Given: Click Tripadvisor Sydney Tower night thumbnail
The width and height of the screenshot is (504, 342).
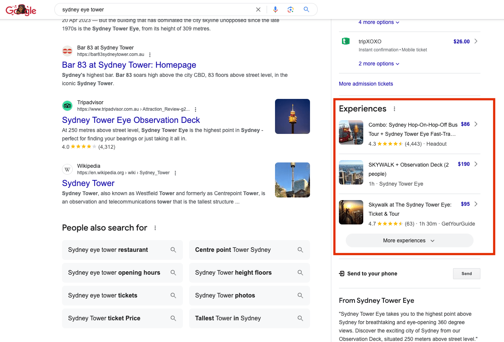Looking at the screenshot, I should tap(293, 116).
